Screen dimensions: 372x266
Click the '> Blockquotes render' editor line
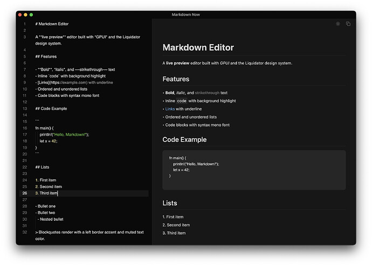pyautogui.click(x=89, y=235)
